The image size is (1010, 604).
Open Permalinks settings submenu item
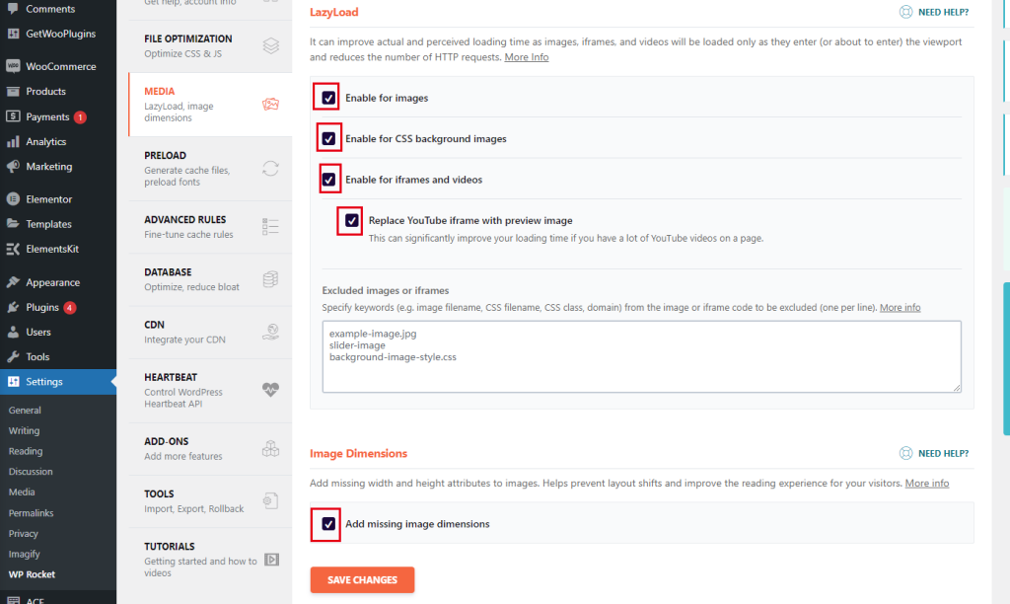[31, 513]
